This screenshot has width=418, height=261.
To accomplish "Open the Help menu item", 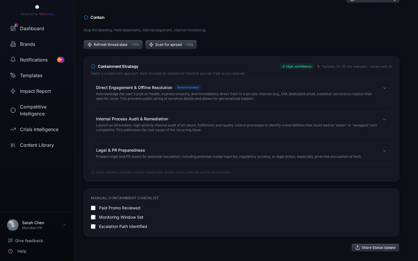I will pyautogui.click(x=21, y=251).
